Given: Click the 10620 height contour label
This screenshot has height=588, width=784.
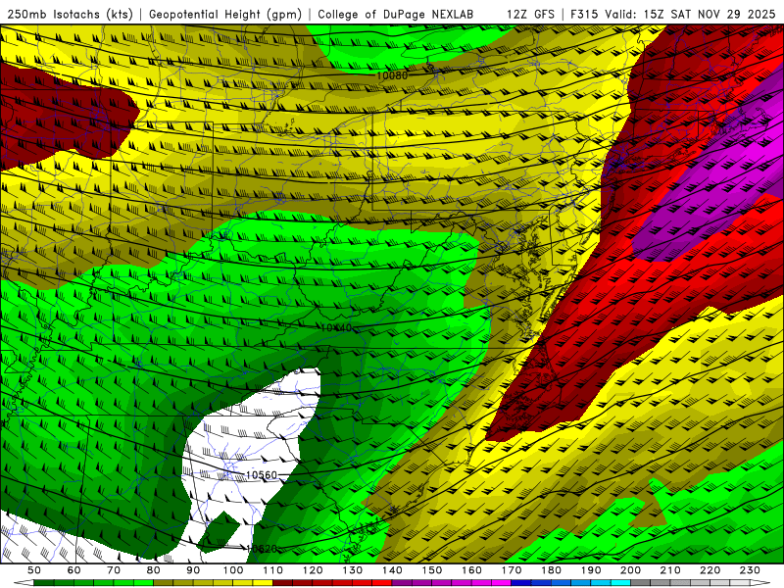Looking at the screenshot, I should [x=262, y=549].
